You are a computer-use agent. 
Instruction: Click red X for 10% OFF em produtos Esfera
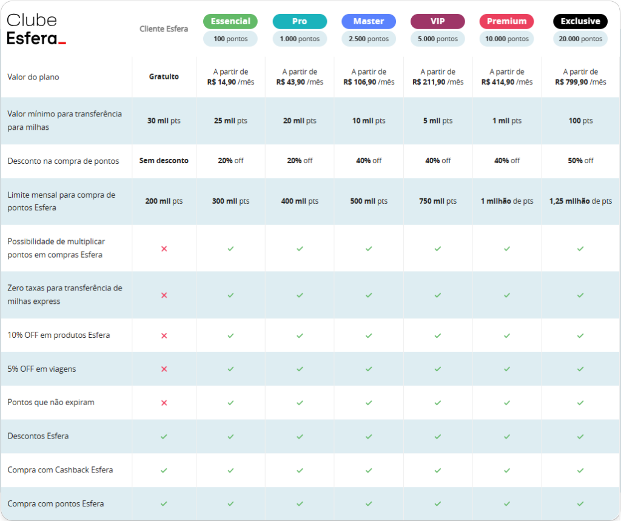coord(164,335)
